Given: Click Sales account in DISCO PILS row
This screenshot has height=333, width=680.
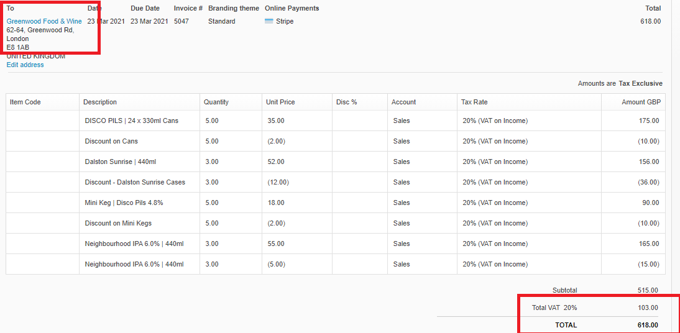Looking at the screenshot, I should pos(401,121).
